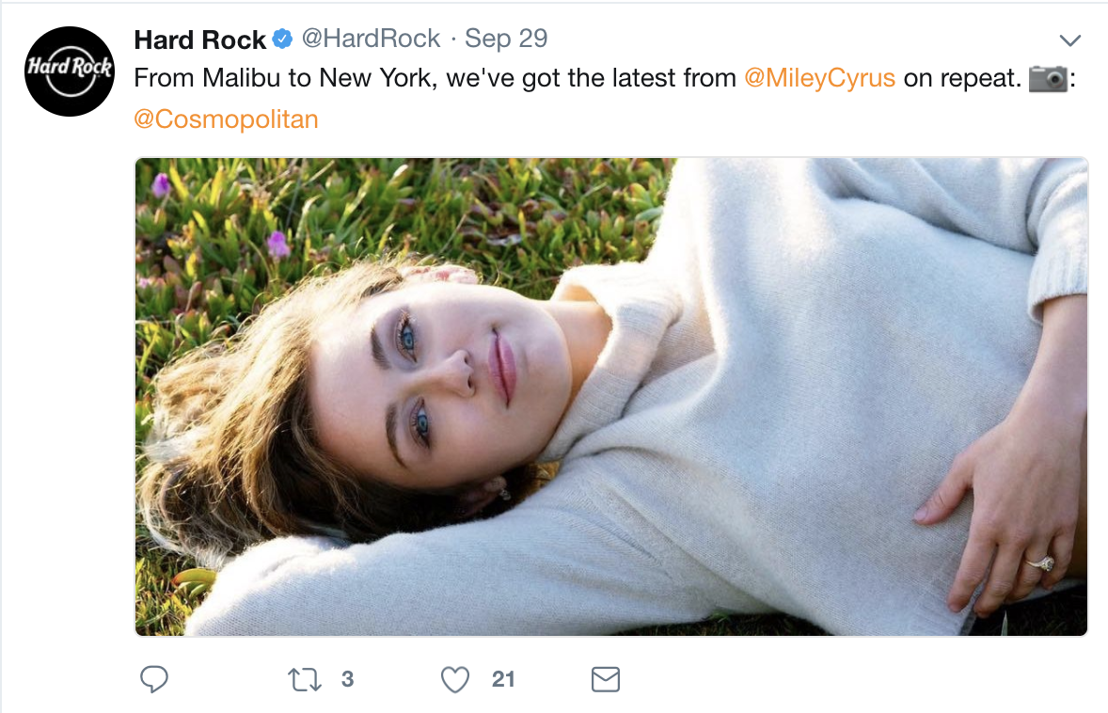Click the retweet count of 3
Image resolution: width=1108 pixels, height=713 pixels.
[x=347, y=679]
